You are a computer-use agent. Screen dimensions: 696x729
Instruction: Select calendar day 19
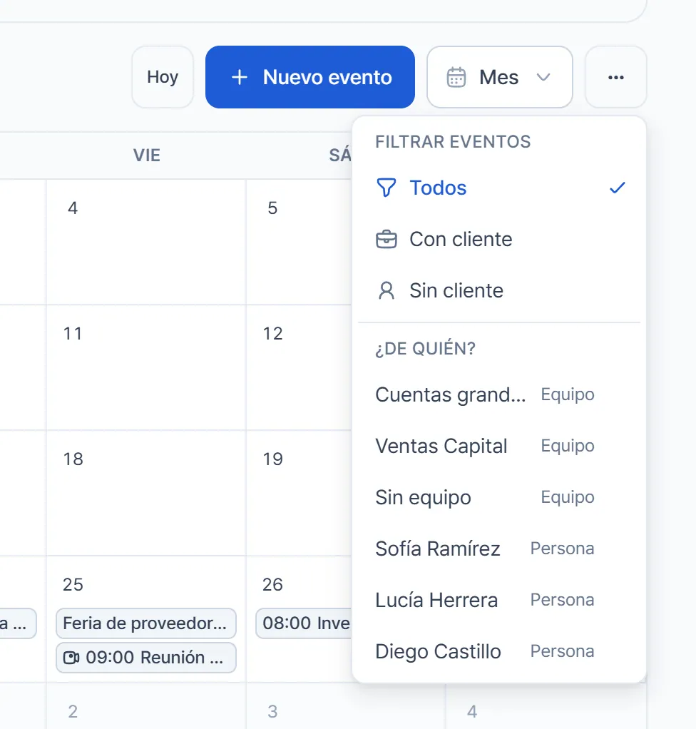pos(272,459)
